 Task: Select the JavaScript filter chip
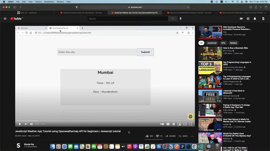(212, 43)
